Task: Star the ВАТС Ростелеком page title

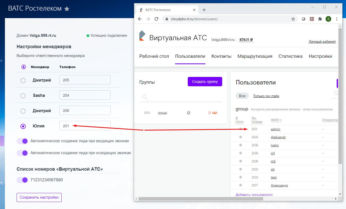Action: pos(67,9)
